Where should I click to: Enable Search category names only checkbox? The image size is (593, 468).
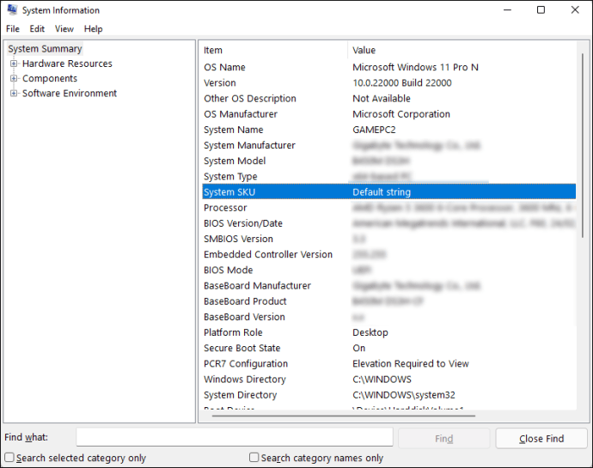(x=254, y=458)
